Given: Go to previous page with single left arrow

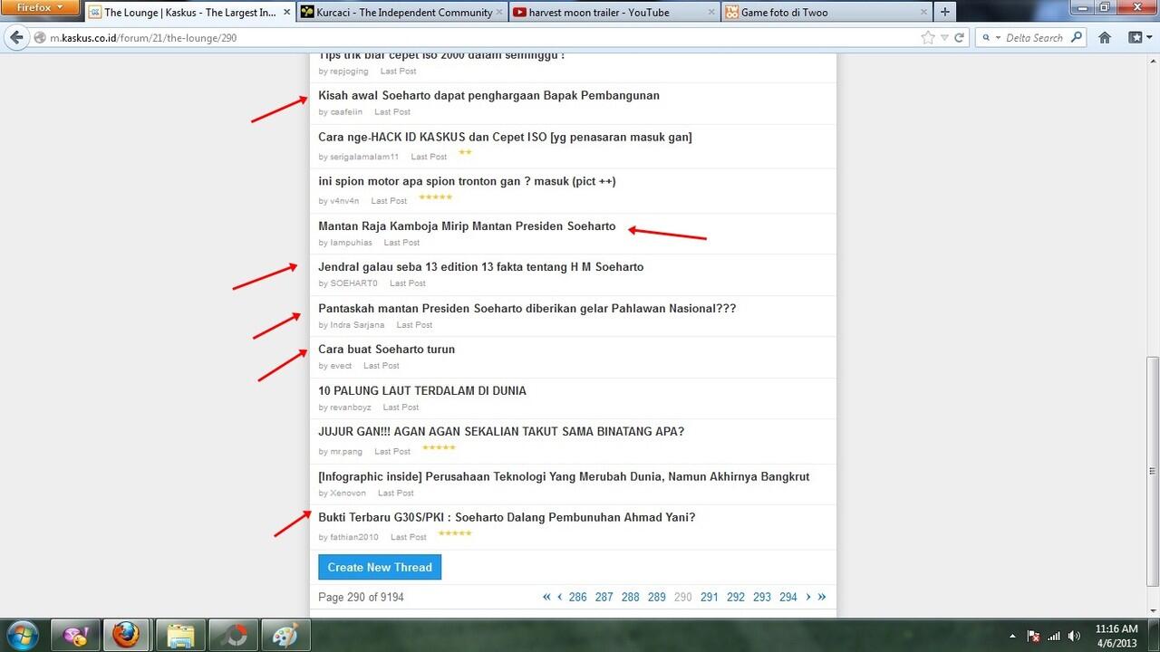Looking at the screenshot, I should pyautogui.click(x=560, y=597).
